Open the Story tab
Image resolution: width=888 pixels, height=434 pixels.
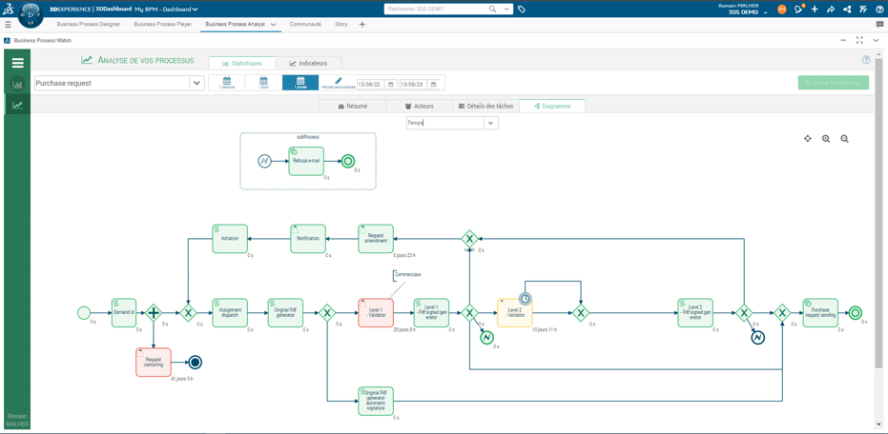341,25
